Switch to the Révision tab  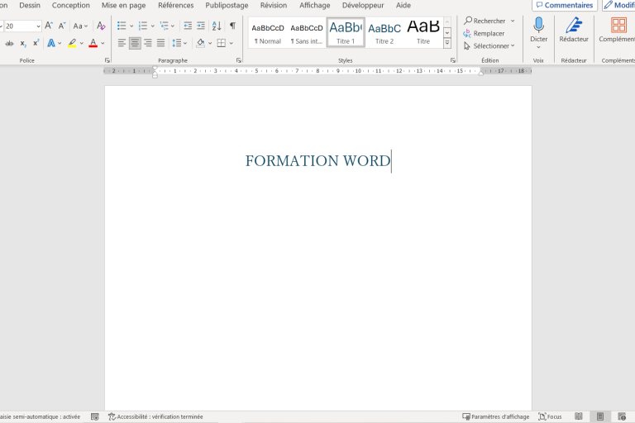pyautogui.click(x=274, y=5)
